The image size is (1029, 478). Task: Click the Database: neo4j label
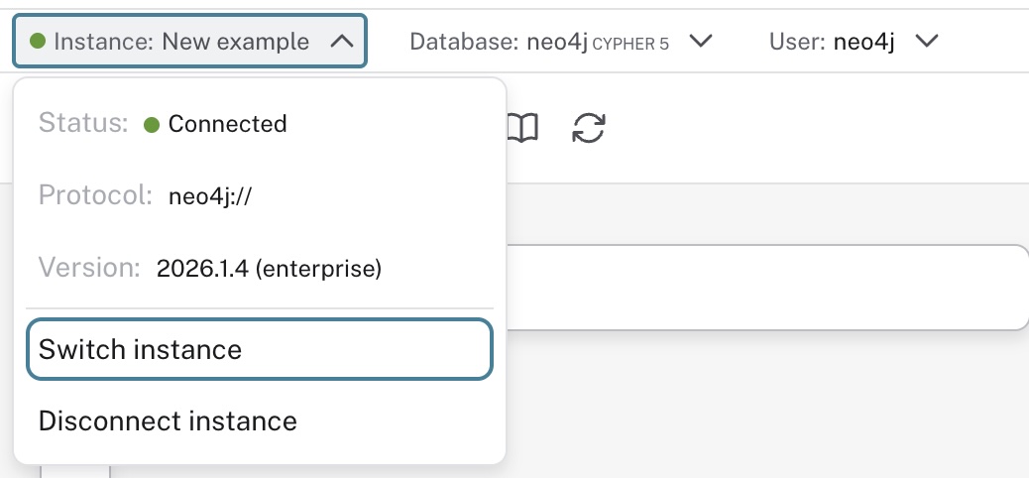click(x=499, y=42)
